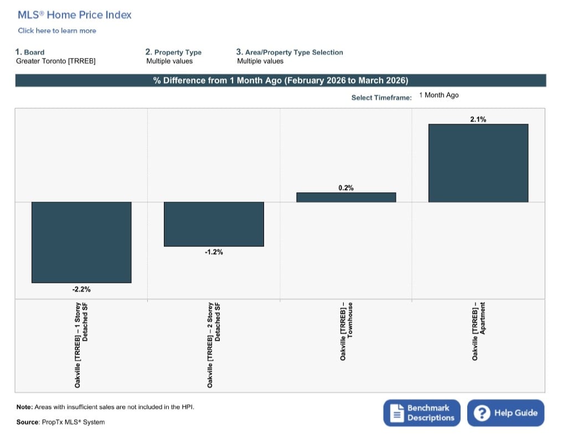
Task: Click the '2 Storey Detached SF' axis label
Action: click(x=214, y=344)
